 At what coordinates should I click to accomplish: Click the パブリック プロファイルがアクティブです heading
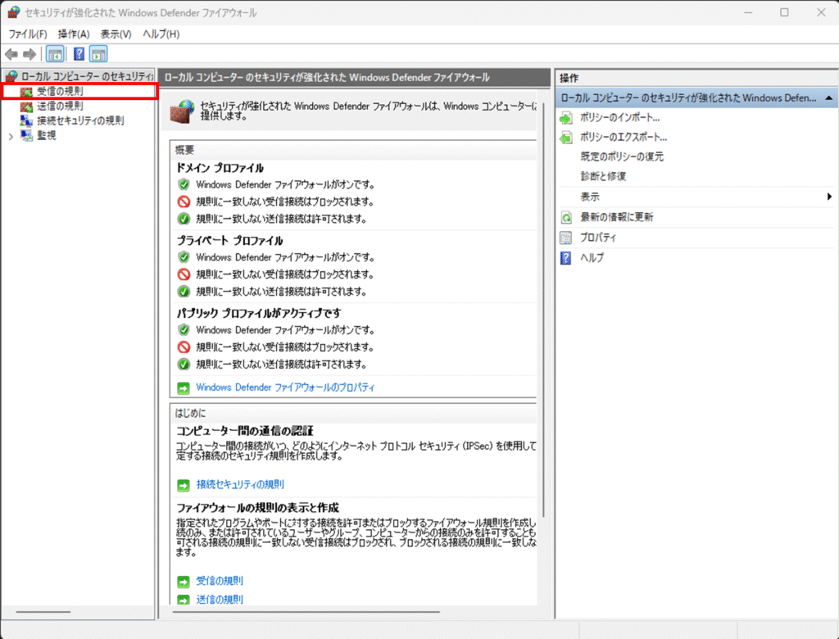[258, 313]
